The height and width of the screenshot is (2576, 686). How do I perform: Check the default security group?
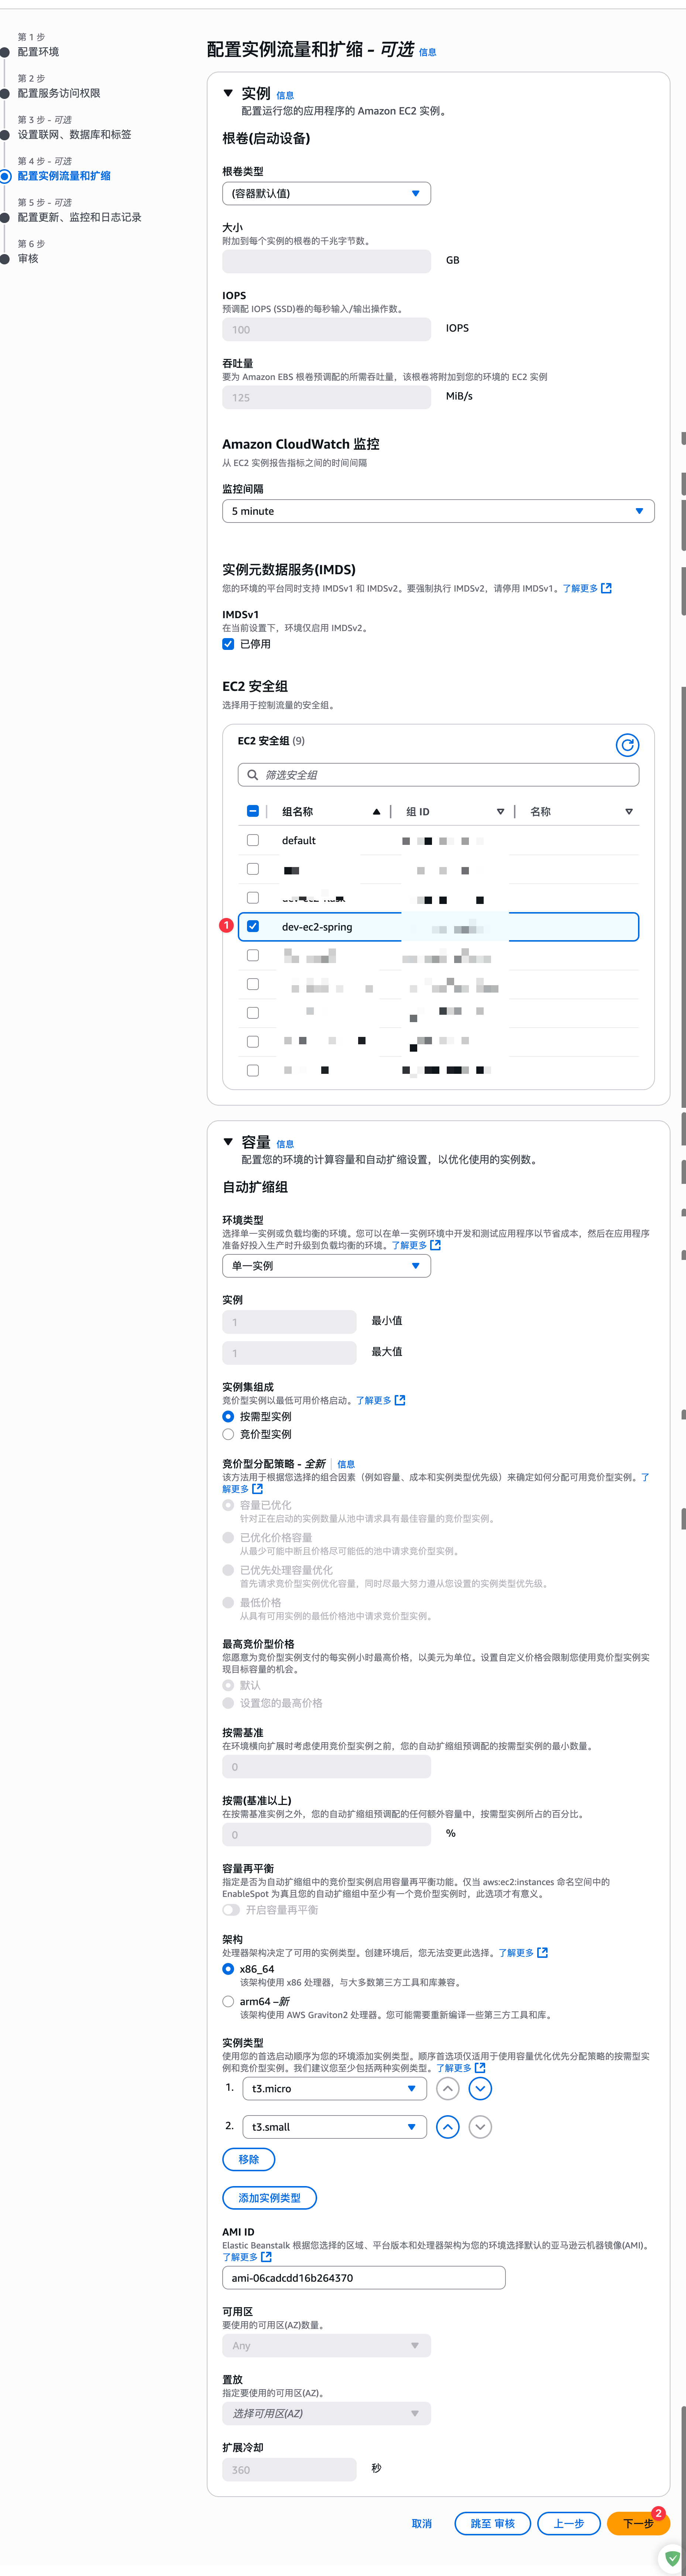(x=253, y=840)
